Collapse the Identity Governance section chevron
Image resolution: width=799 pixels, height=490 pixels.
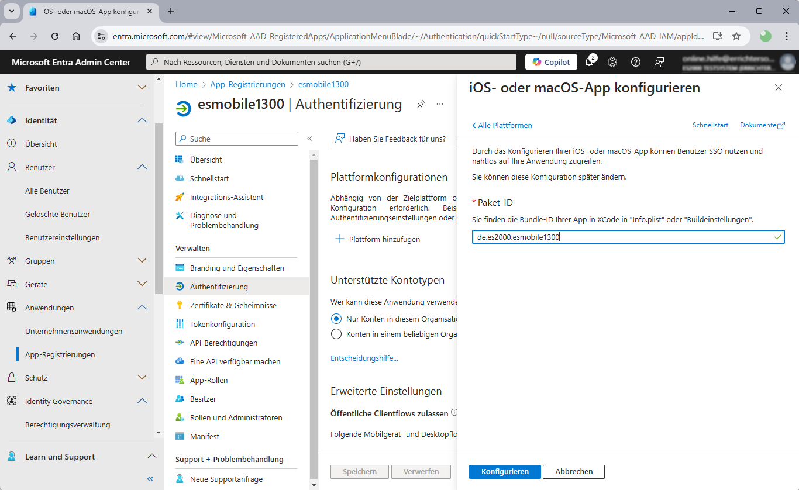(x=142, y=401)
